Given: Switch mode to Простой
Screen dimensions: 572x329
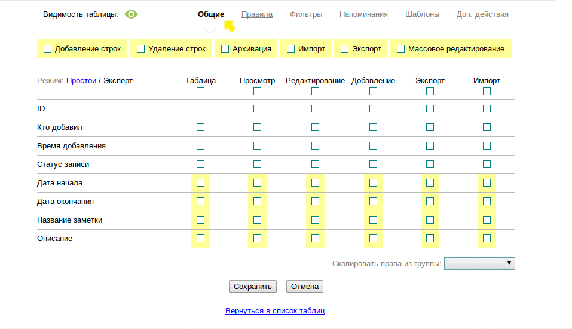Looking at the screenshot, I should click(x=81, y=80).
